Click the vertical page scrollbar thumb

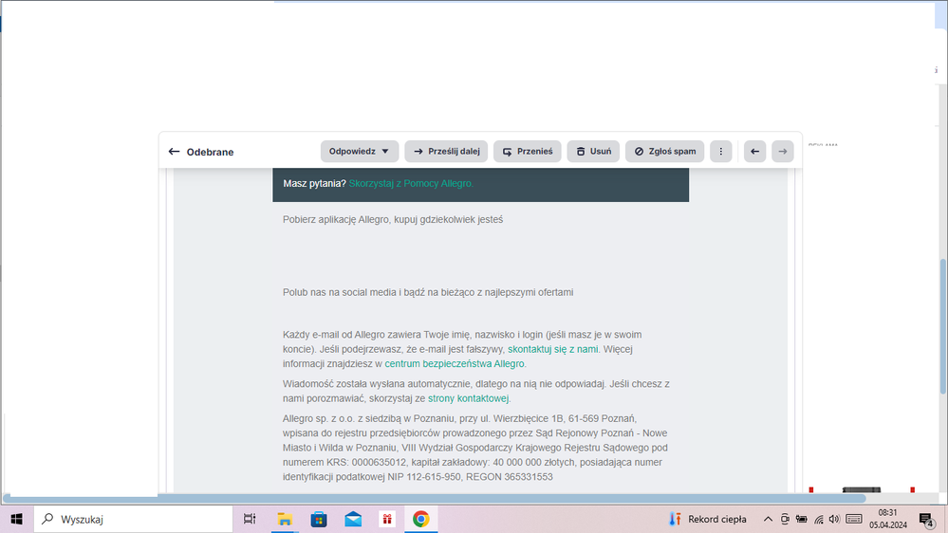tap(943, 326)
